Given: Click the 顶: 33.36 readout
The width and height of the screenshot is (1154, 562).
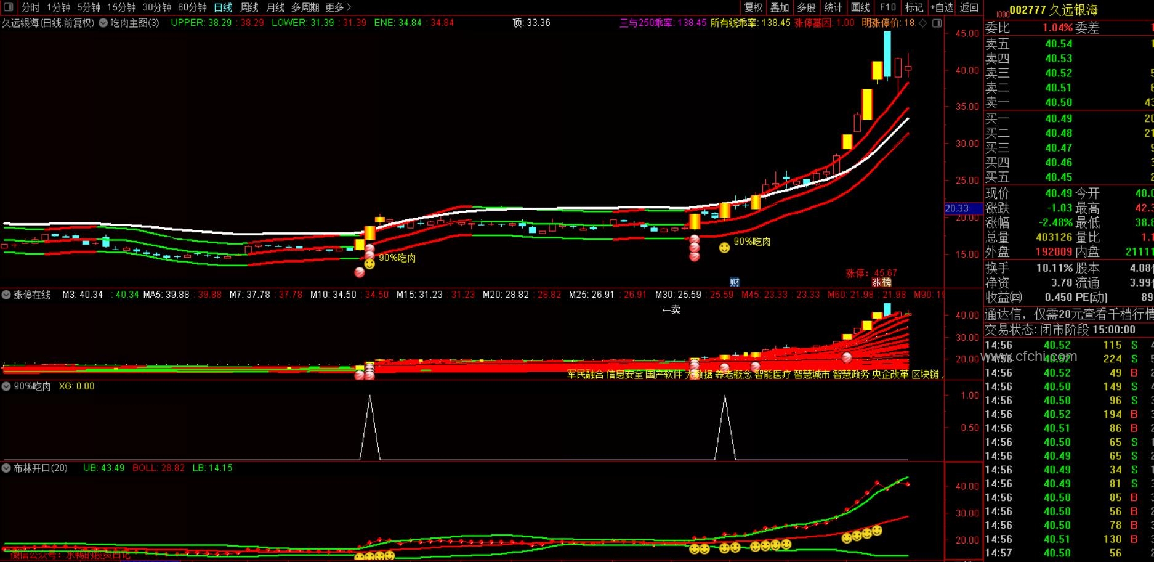Looking at the screenshot, I should pyautogui.click(x=531, y=23).
